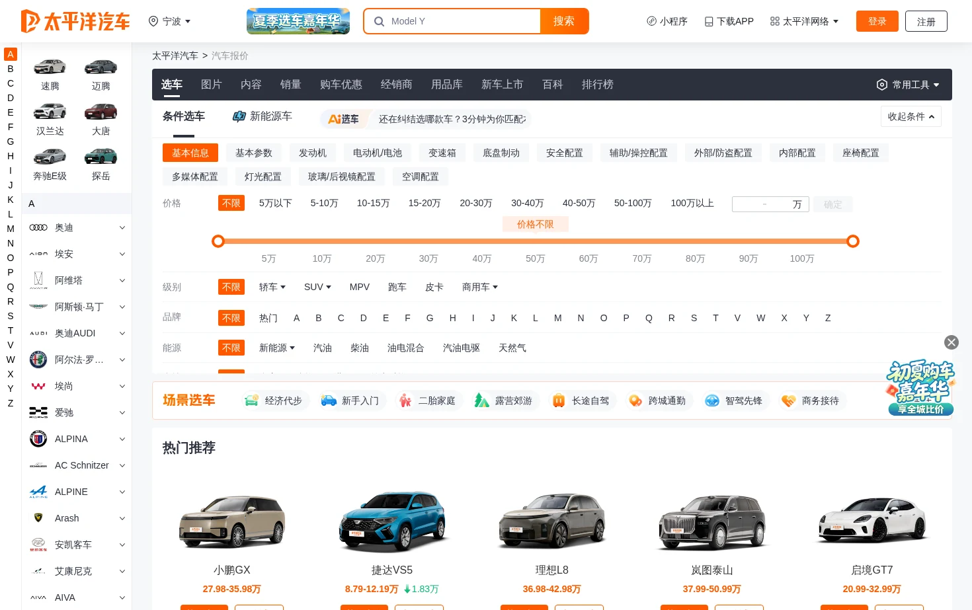Screen dimensions: 972x610
Task: Select price filter 不限
Action: 231,203
